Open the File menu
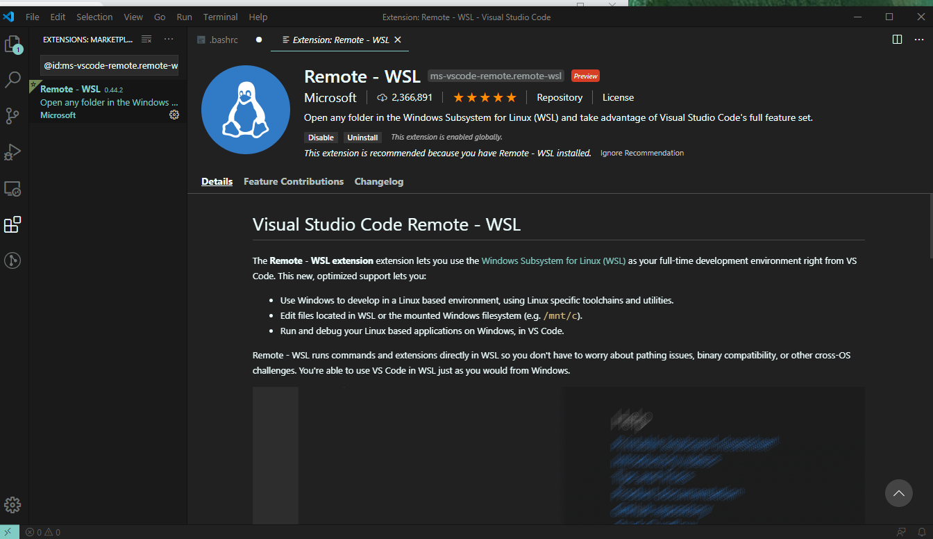This screenshot has width=933, height=539. [x=33, y=17]
